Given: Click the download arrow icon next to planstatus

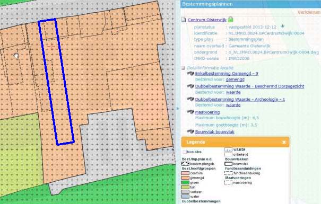Looking at the screenshot, I should (x=283, y=26).
